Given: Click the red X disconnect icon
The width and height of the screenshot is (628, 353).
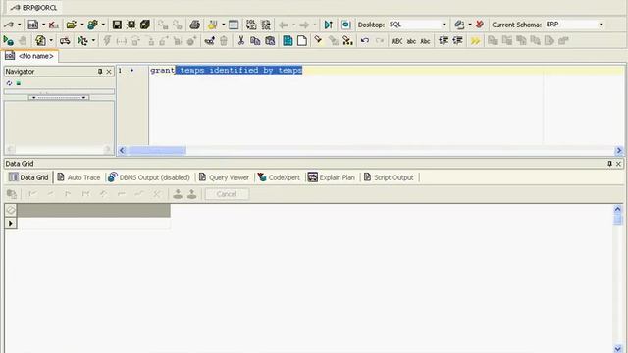Looking at the screenshot, I should tap(480, 25).
